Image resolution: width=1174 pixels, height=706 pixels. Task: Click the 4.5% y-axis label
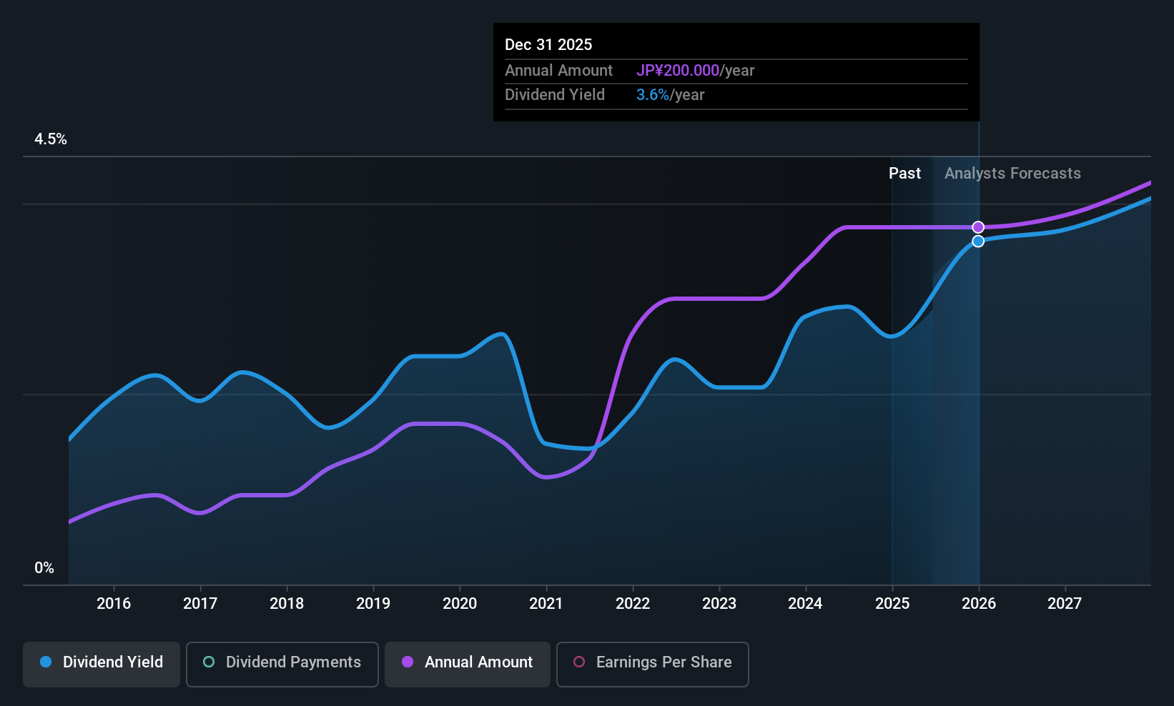coord(51,139)
